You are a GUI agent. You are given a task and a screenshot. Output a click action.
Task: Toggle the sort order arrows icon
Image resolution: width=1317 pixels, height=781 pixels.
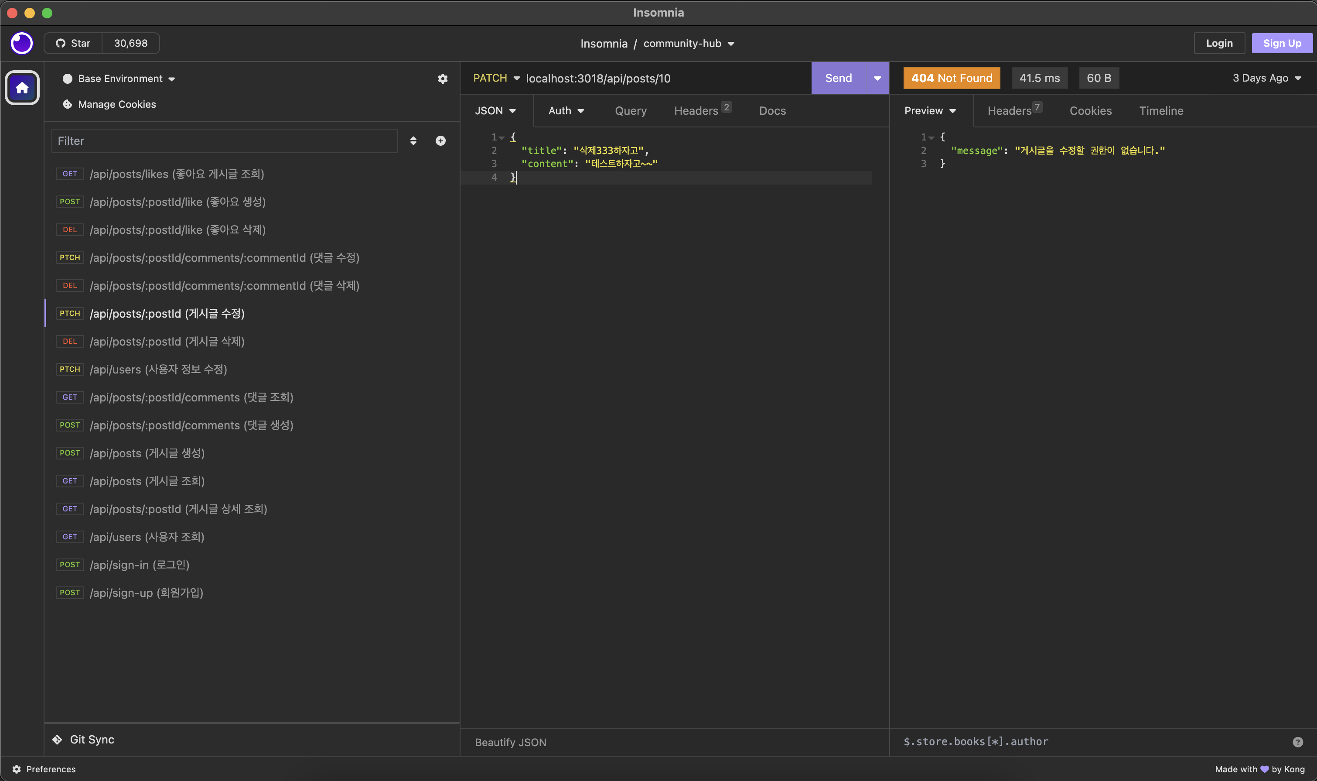coord(413,141)
